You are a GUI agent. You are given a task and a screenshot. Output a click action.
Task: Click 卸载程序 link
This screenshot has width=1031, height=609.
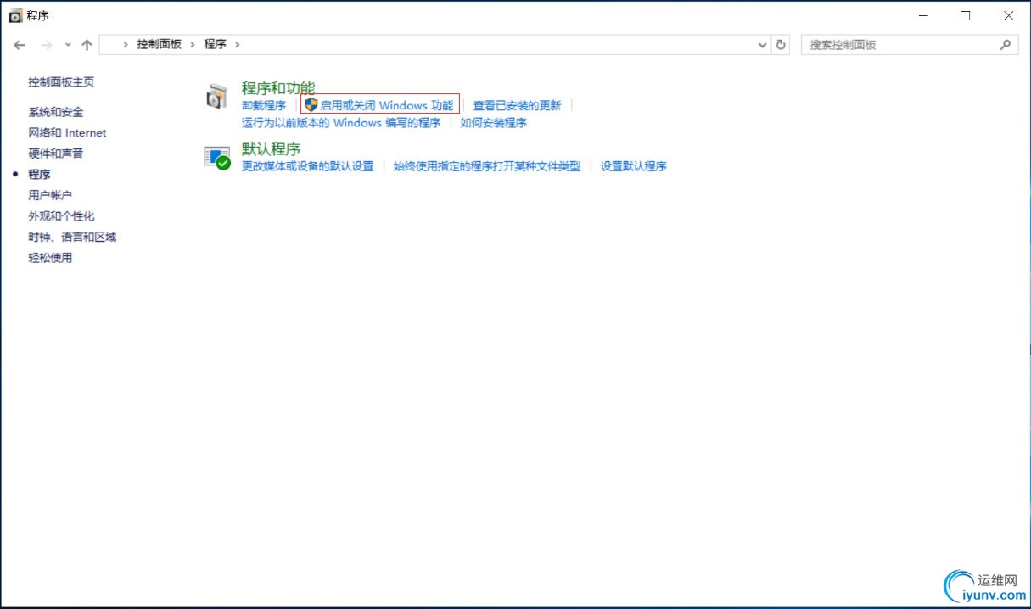264,105
